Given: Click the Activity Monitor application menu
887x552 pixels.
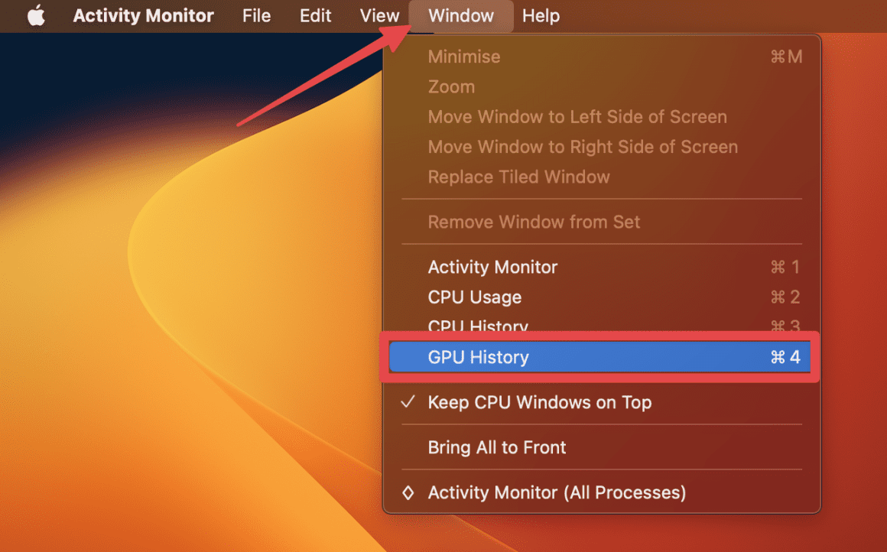Looking at the screenshot, I should point(143,15).
